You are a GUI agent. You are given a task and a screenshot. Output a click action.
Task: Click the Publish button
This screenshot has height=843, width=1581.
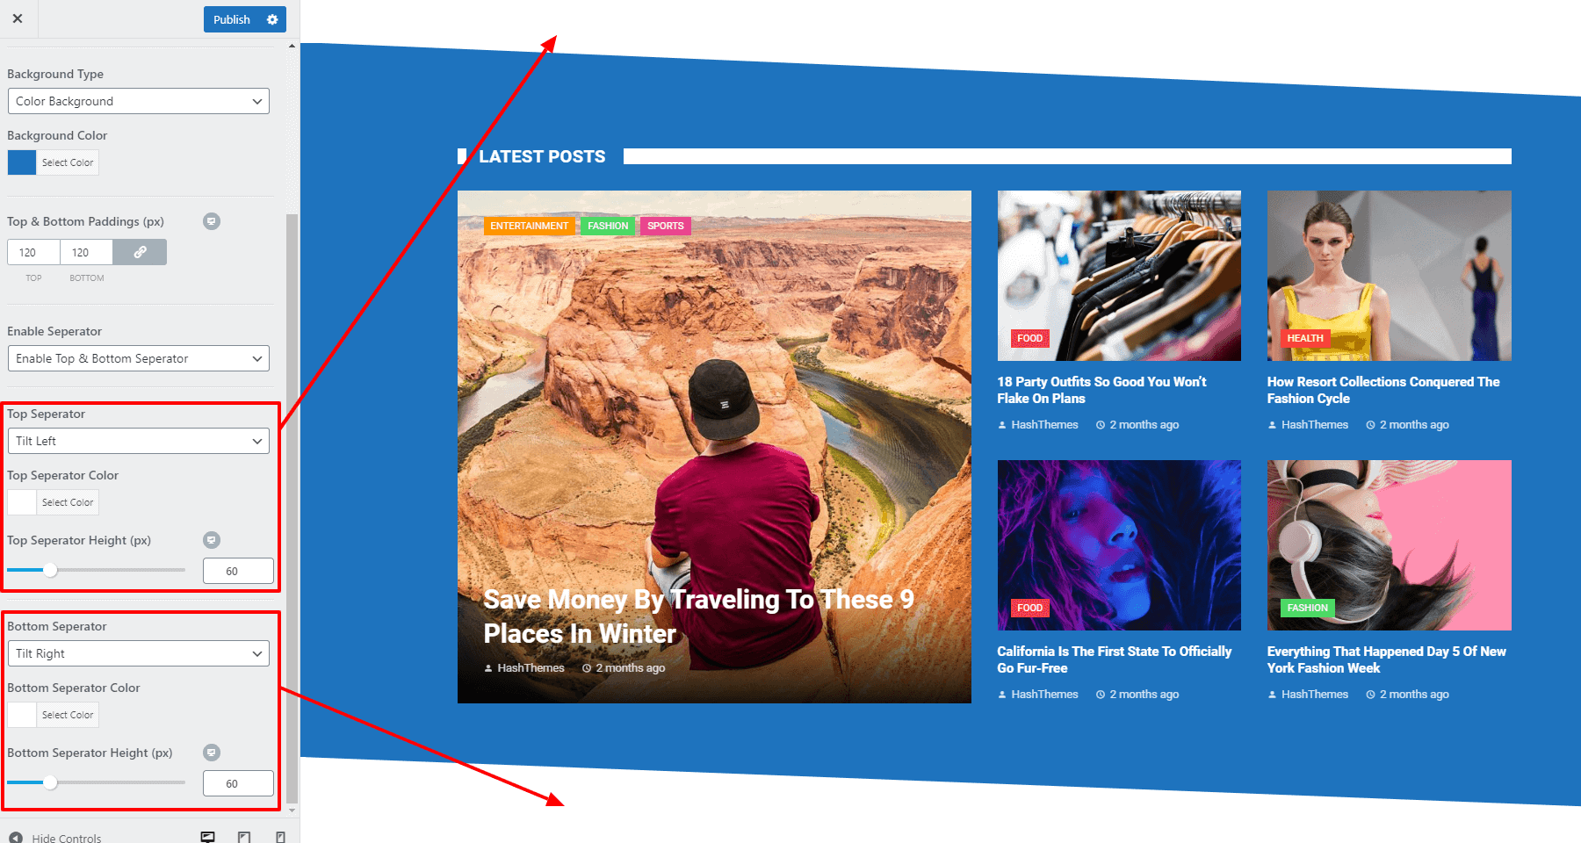point(232,19)
